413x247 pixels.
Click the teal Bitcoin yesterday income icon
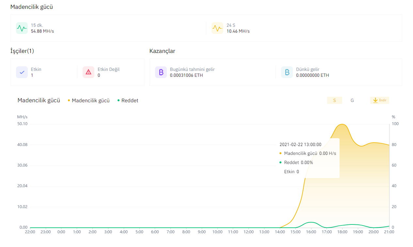287,72
